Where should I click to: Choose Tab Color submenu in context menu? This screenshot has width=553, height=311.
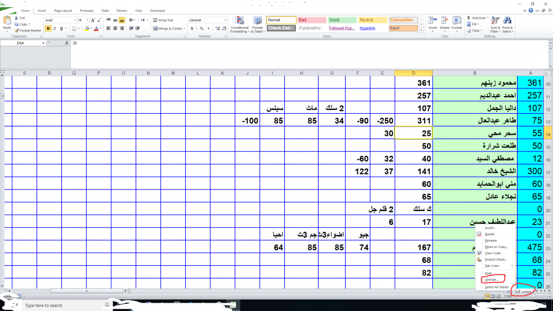[492, 266]
